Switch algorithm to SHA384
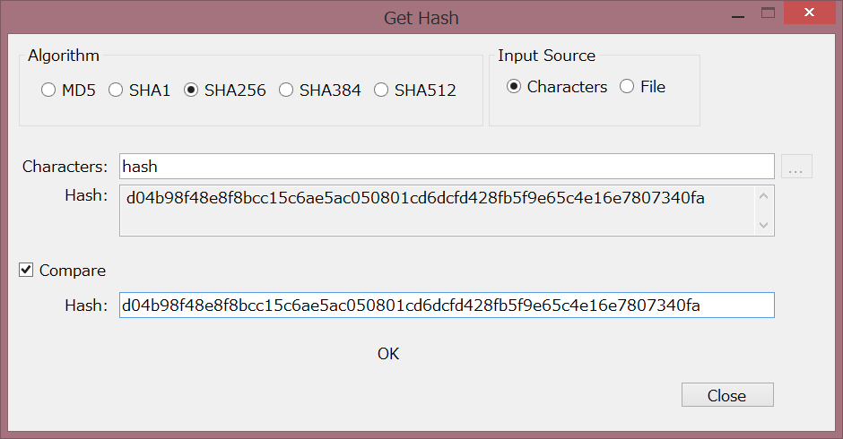 click(286, 90)
